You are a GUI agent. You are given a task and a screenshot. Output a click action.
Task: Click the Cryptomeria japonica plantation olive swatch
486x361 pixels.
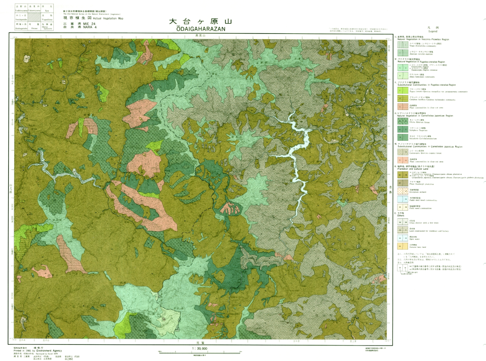[402, 175]
